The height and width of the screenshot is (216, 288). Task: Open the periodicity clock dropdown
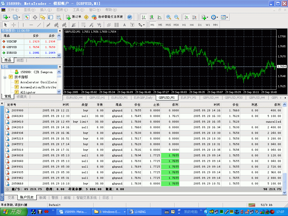pyautogui.click(x=214, y=17)
